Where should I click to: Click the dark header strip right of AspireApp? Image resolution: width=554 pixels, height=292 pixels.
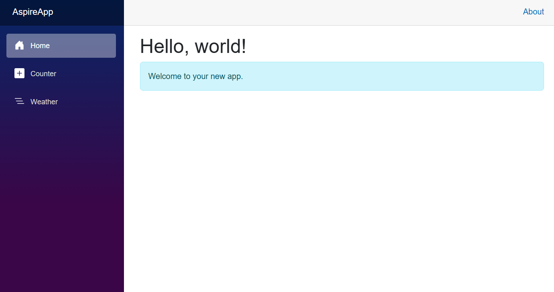[x=88, y=12]
